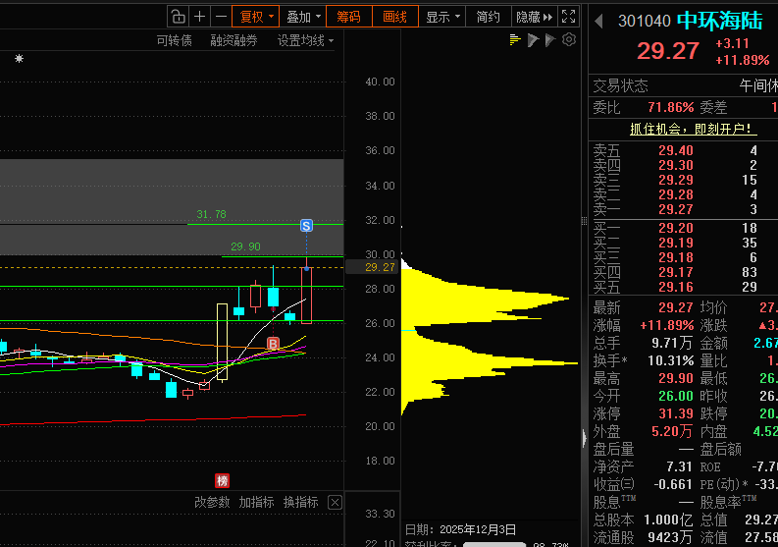Image resolution: width=778 pixels, height=547 pixels.
Task: Click the stock code 301040
Action: click(644, 21)
